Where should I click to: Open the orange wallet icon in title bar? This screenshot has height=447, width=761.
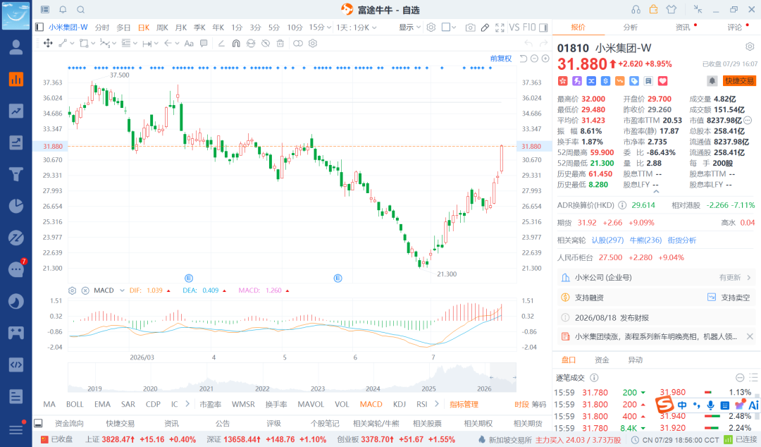tap(654, 9)
